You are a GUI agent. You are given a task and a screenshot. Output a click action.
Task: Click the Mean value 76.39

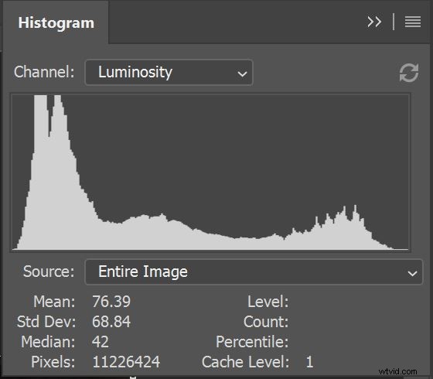(111, 302)
